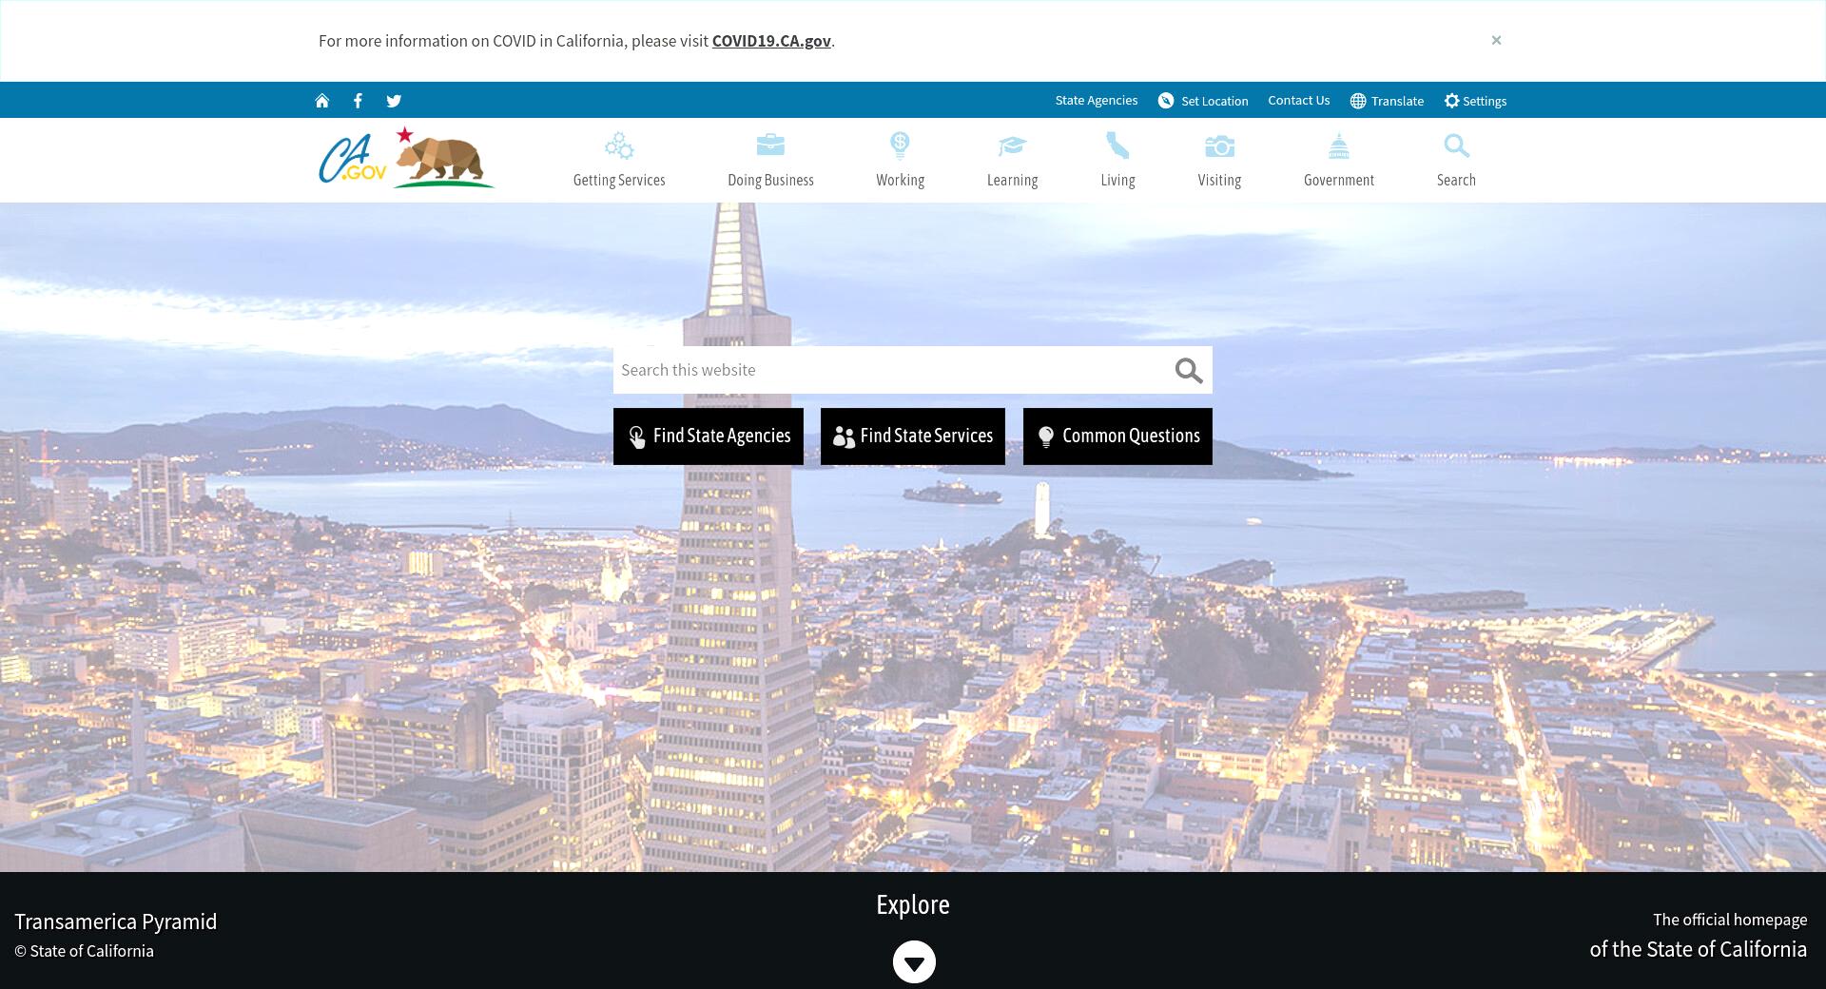
Task: Open the Learning menu
Action: 1012,180
